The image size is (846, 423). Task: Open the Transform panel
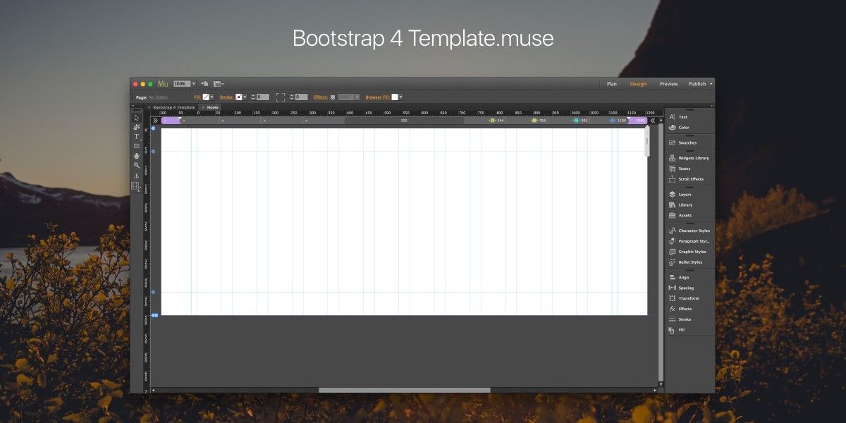(x=683, y=299)
